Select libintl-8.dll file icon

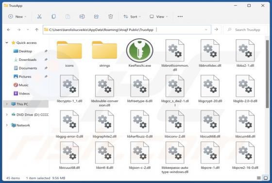pos(104,153)
